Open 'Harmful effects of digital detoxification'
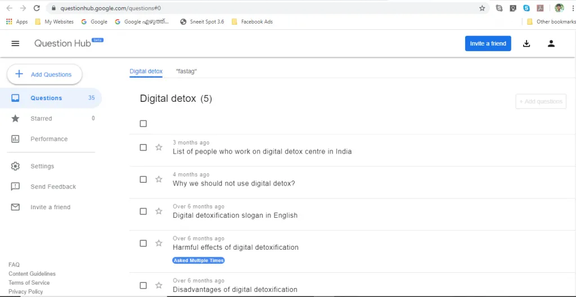This screenshot has width=576, height=297. (236, 247)
